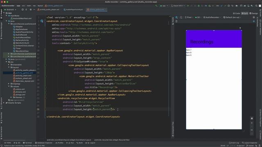262x147 pixels.
Task: Toggle the Palette side tab
Action: coord(173,21)
